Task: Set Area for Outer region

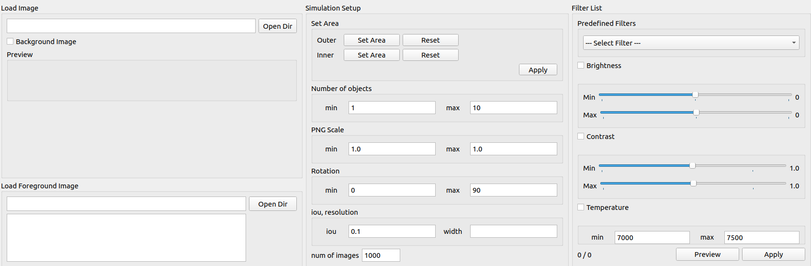Action: pos(372,40)
